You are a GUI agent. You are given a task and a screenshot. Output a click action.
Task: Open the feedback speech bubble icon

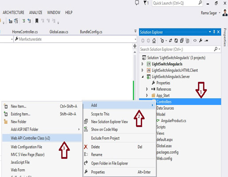pyautogui.click(x=137, y=3)
